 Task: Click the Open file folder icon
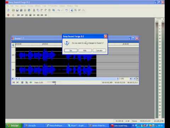(x=13, y=10)
